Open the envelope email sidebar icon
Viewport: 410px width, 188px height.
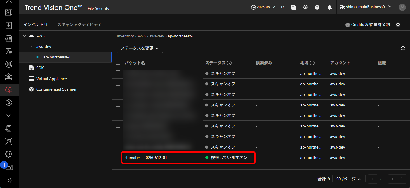click(x=9, y=115)
